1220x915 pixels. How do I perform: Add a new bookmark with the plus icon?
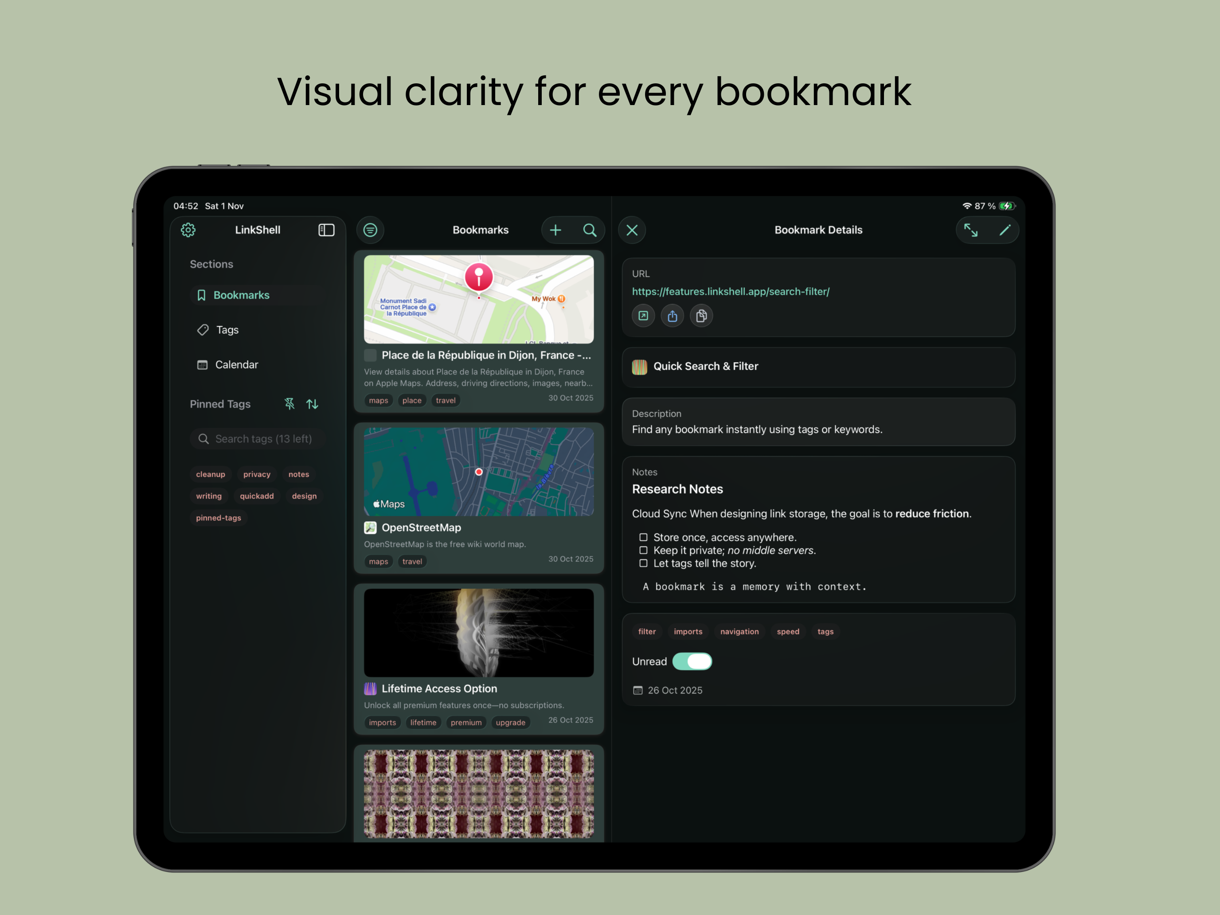pyautogui.click(x=556, y=230)
